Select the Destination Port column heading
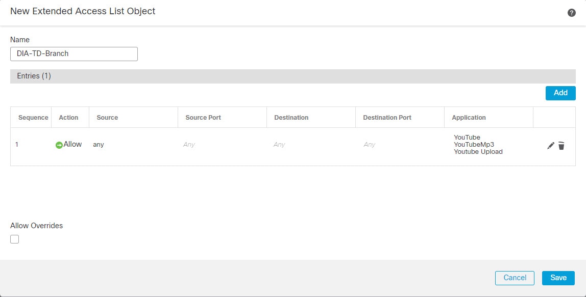The image size is (586, 297). coord(386,117)
